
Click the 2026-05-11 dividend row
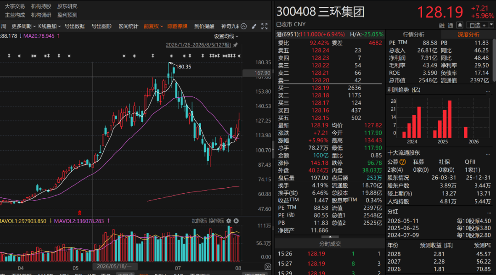point(439,221)
